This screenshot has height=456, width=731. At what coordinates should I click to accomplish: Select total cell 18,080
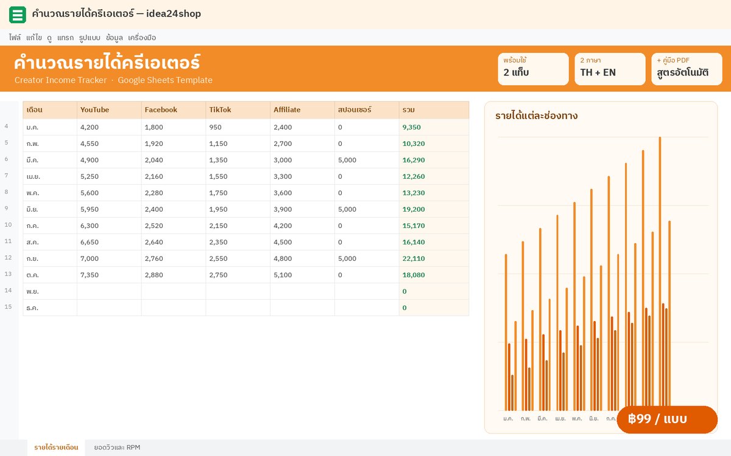434,275
